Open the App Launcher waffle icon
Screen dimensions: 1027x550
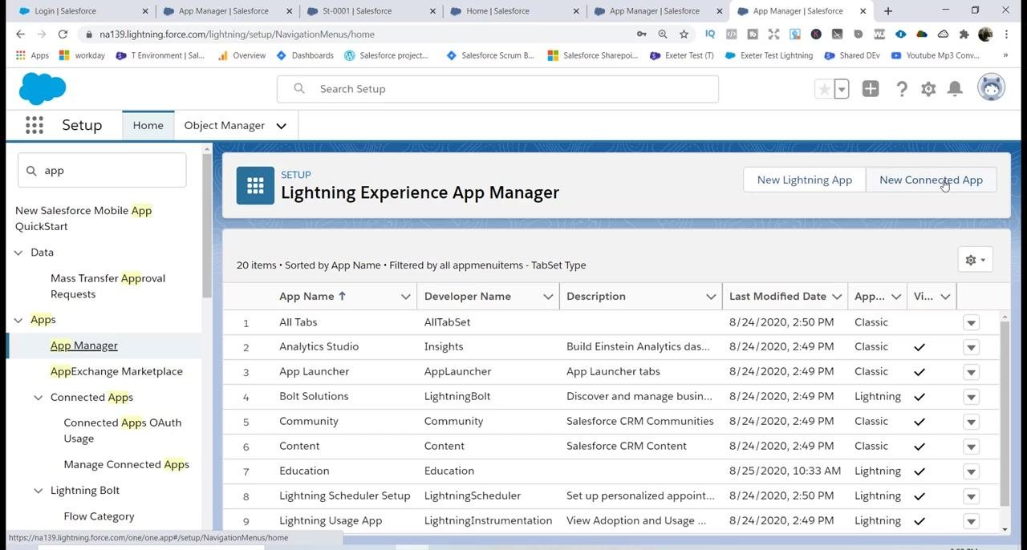pos(34,125)
